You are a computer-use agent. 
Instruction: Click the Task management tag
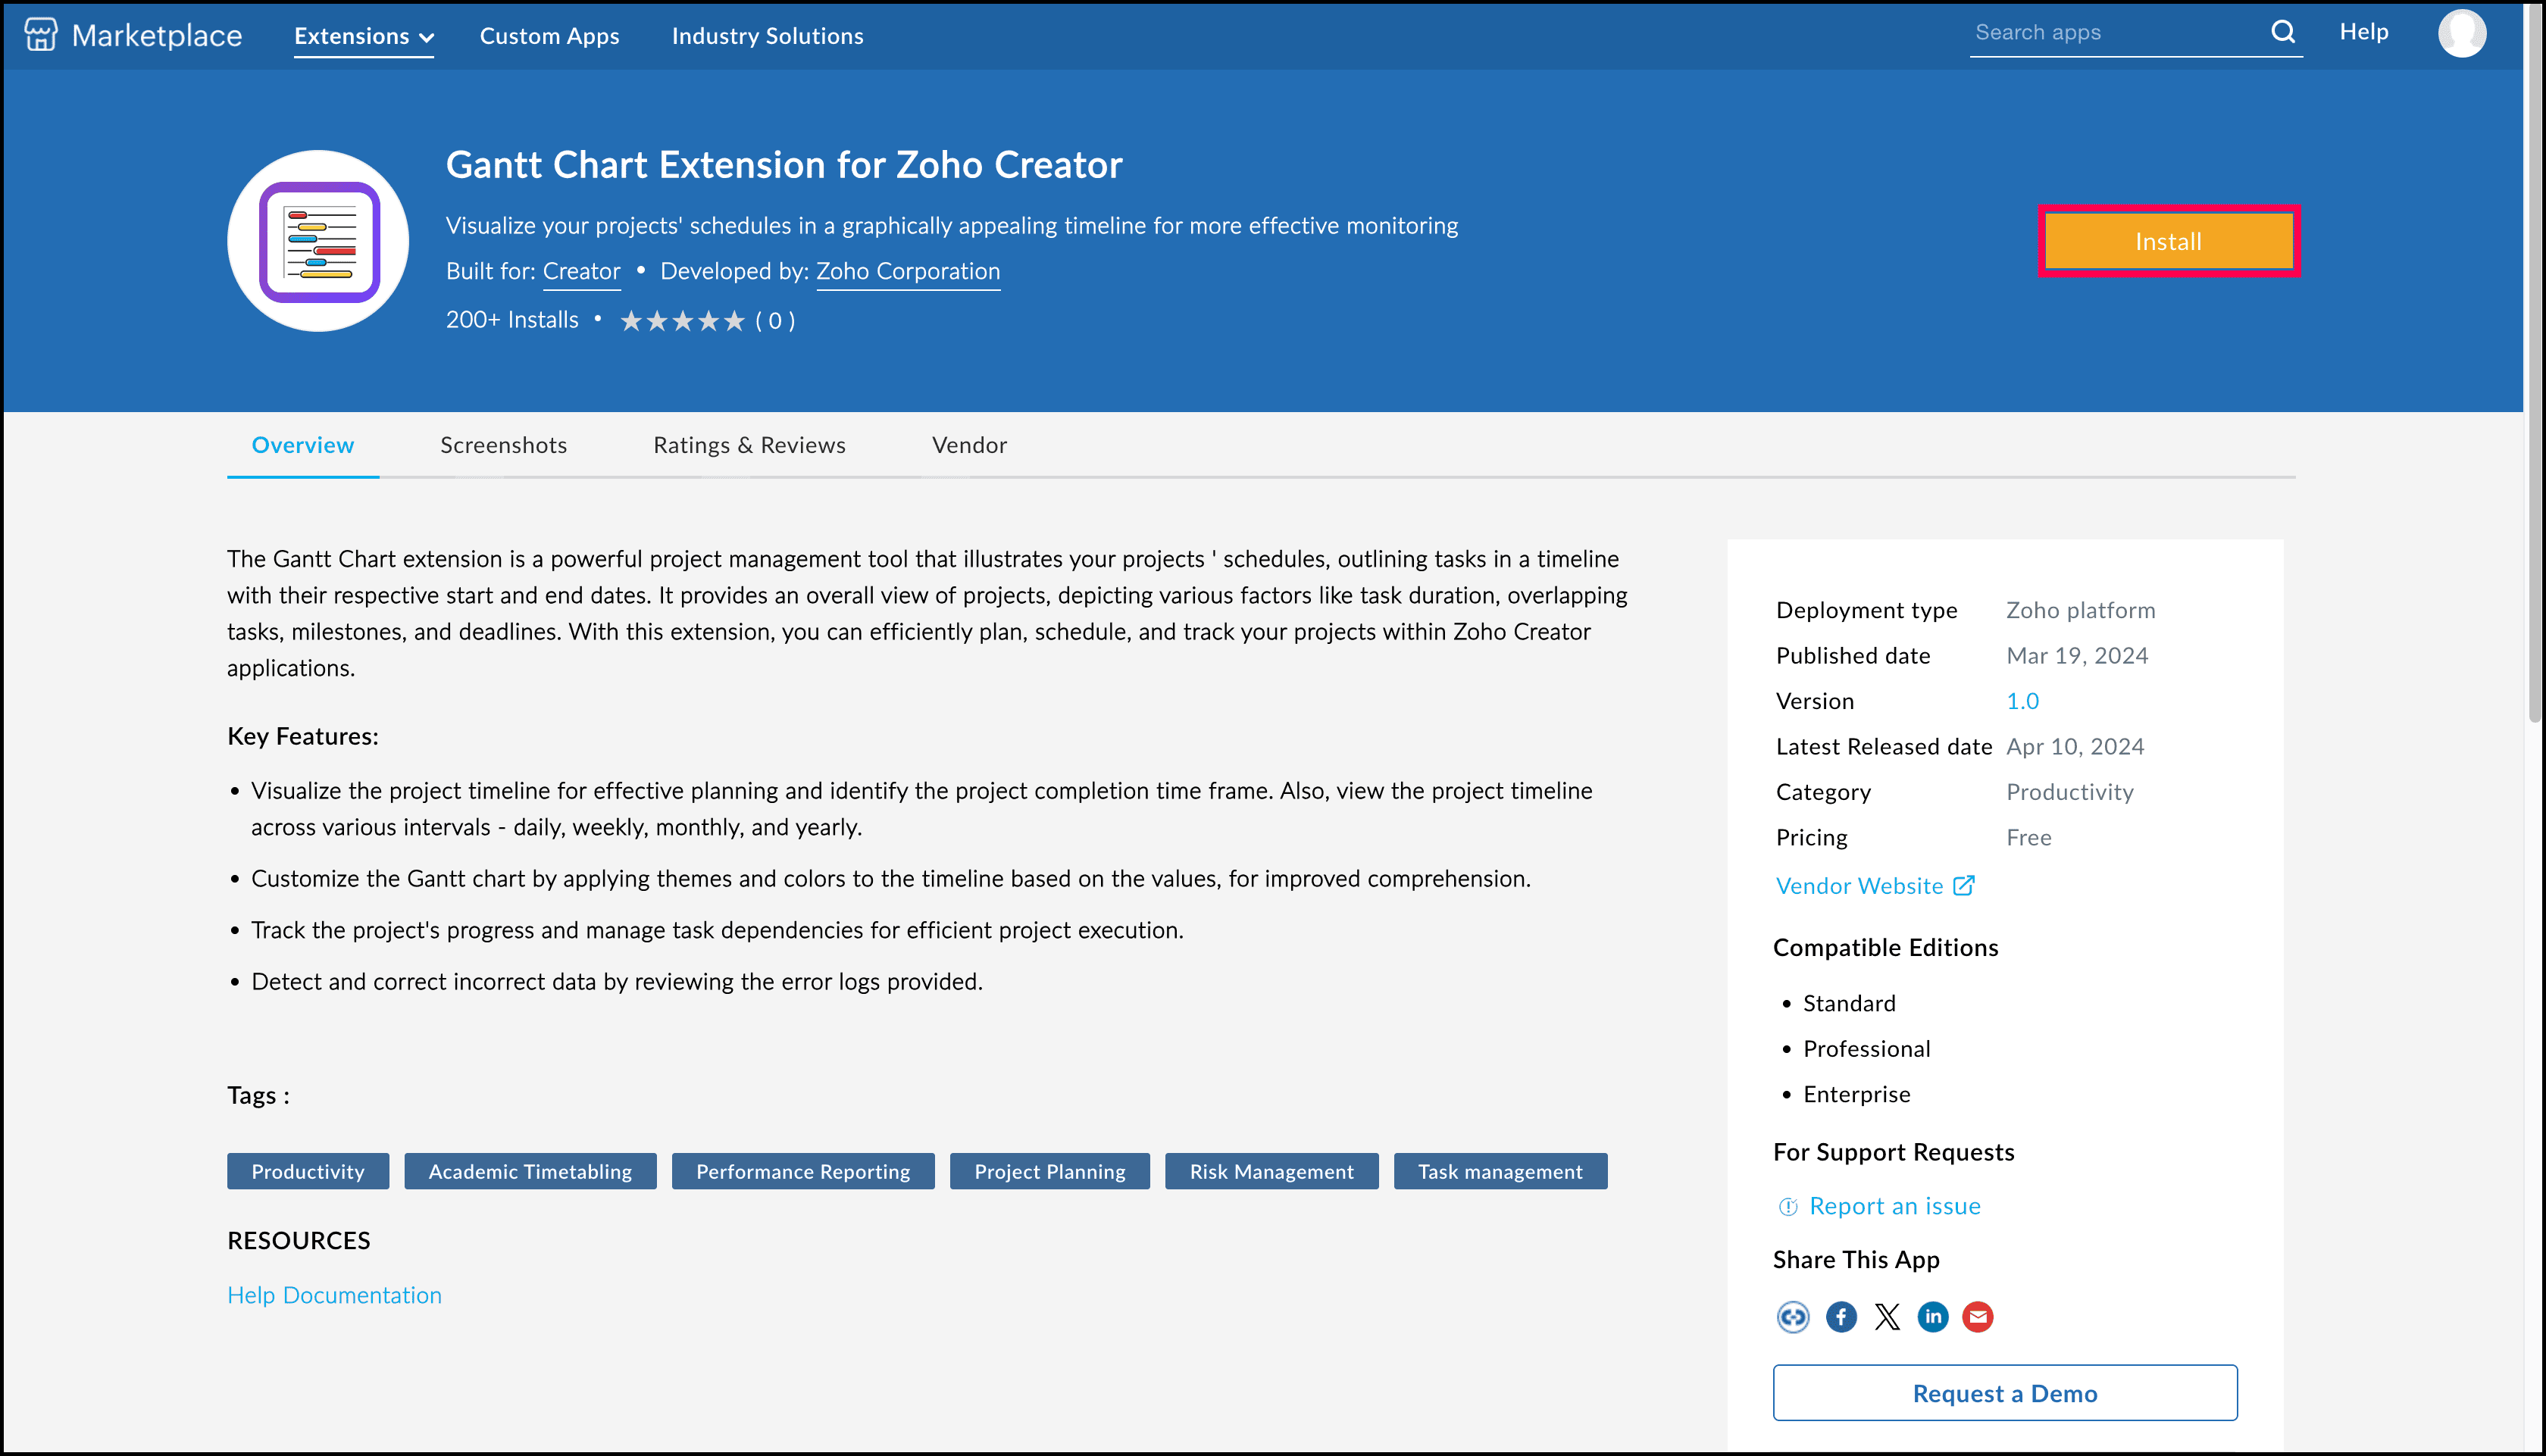(x=1500, y=1172)
